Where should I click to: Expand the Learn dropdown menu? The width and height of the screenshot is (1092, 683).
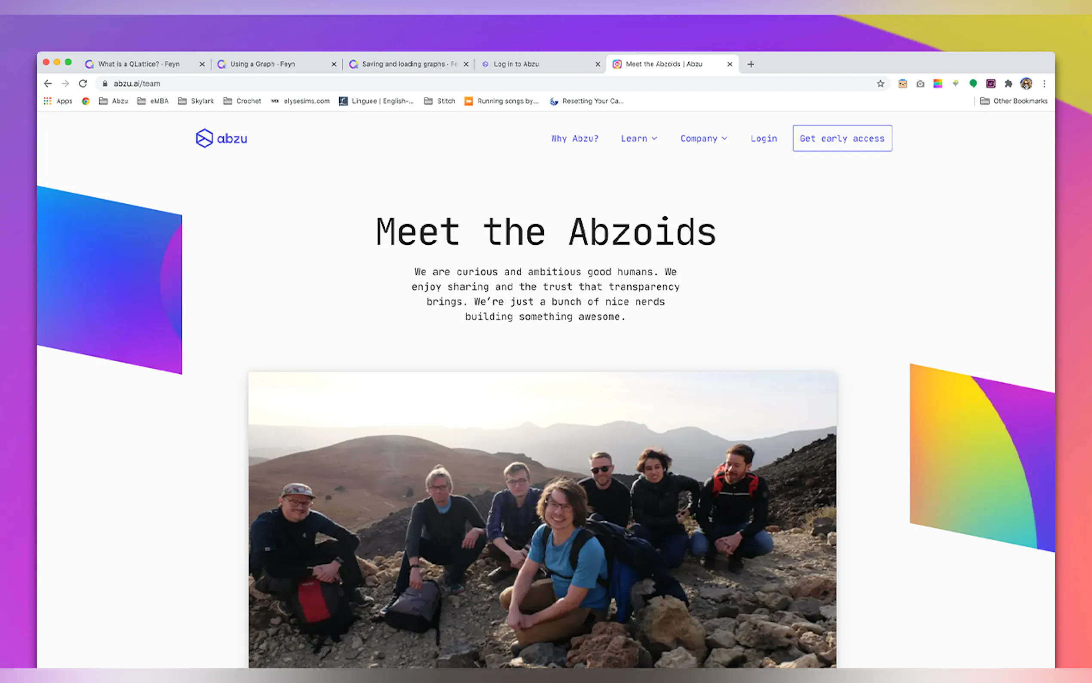coord(639,138)
